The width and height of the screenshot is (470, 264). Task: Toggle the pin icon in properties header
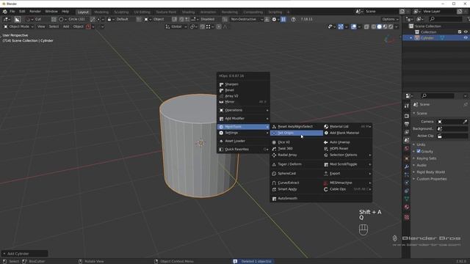coord(465,104)
